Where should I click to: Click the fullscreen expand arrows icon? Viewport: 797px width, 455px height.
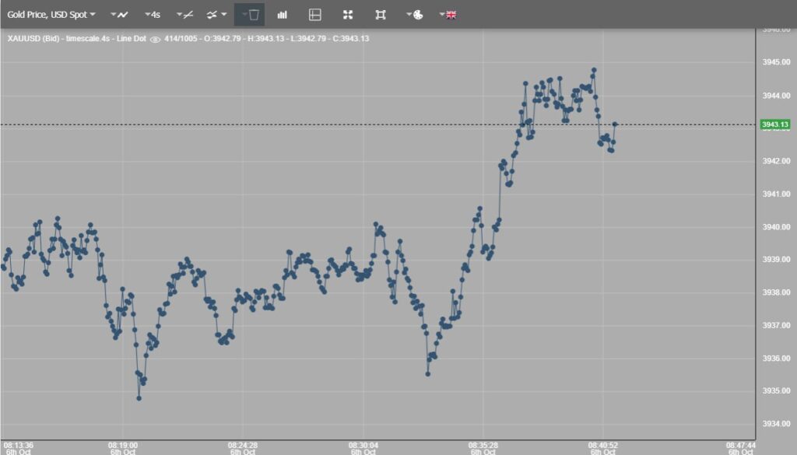click(x=348, y=14)
